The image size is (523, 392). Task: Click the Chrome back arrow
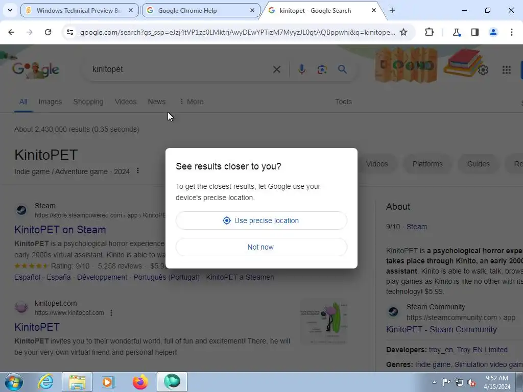point(11,32)
